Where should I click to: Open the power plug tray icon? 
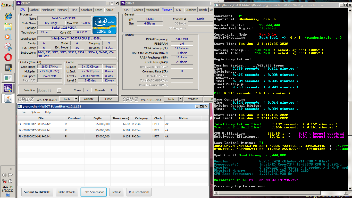click(x=11, y=181)
